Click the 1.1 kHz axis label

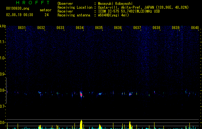(x=2, y=42)
